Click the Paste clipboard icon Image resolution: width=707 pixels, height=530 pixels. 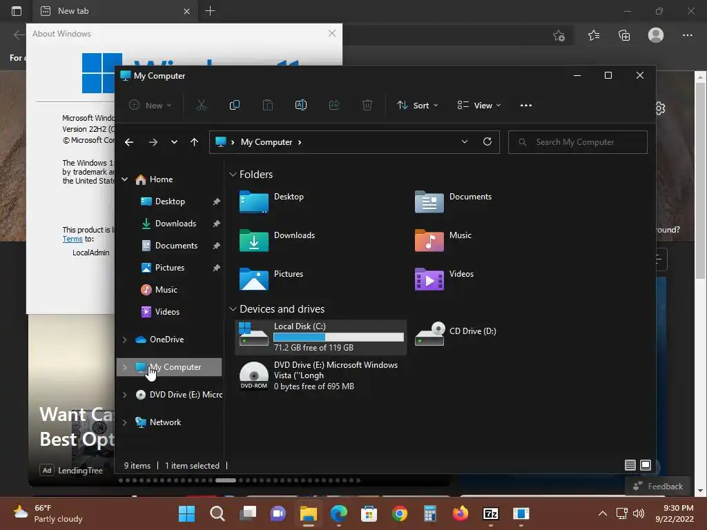pos(268,105)
